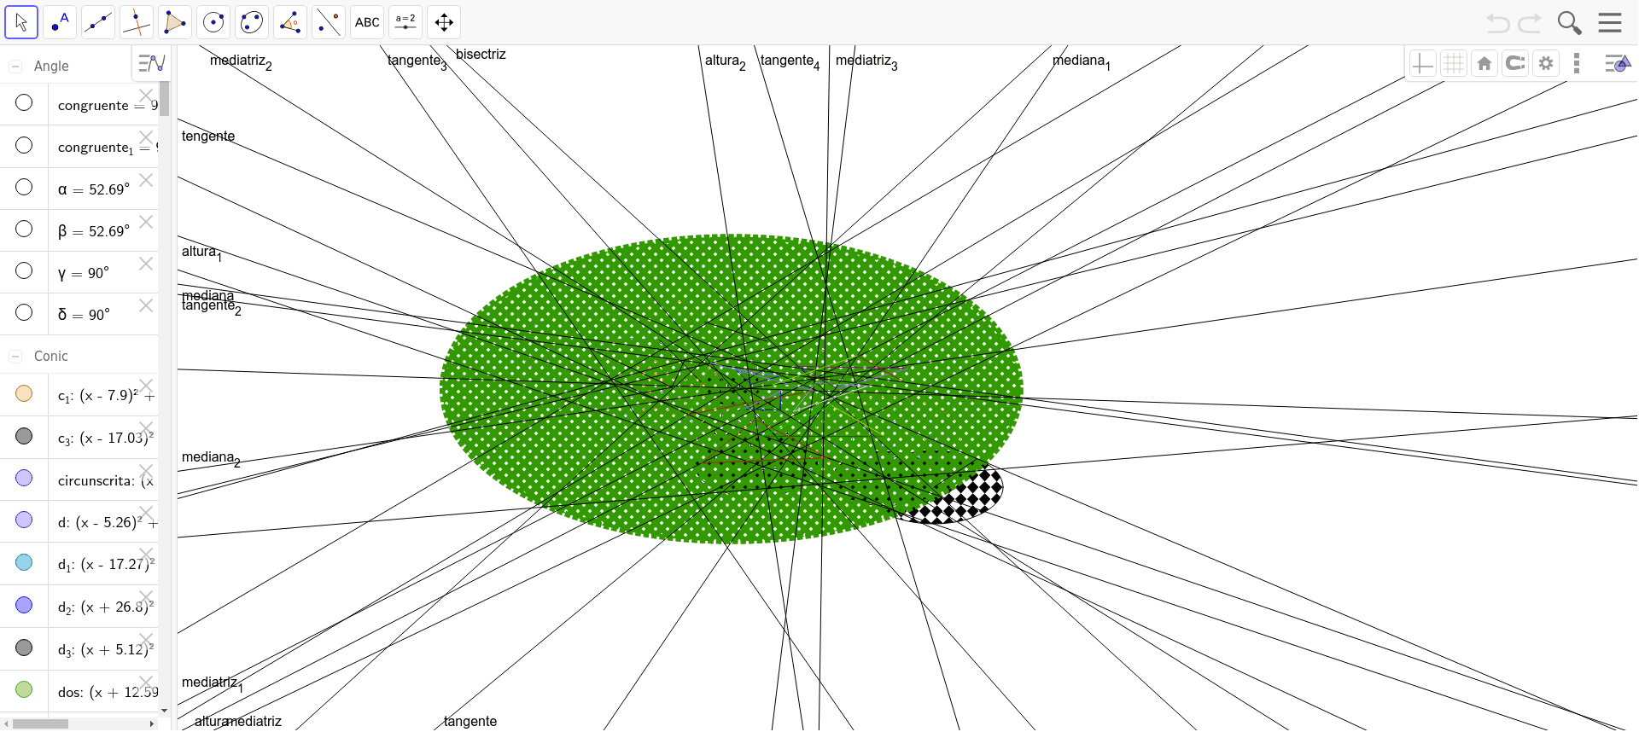Select the Circle with center tool
Image resolution: width=1639 pixels, height=732 pixels.
[x=213, y=22]
